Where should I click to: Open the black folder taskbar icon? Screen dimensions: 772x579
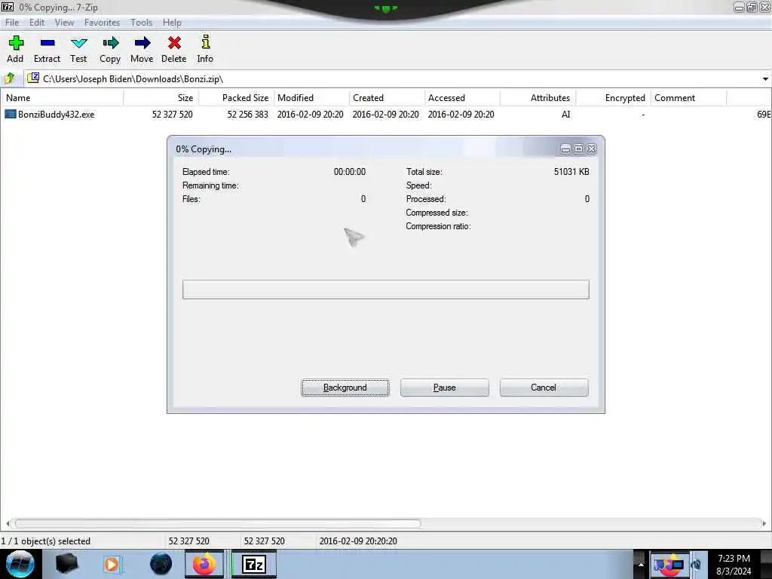pos(67,564)
